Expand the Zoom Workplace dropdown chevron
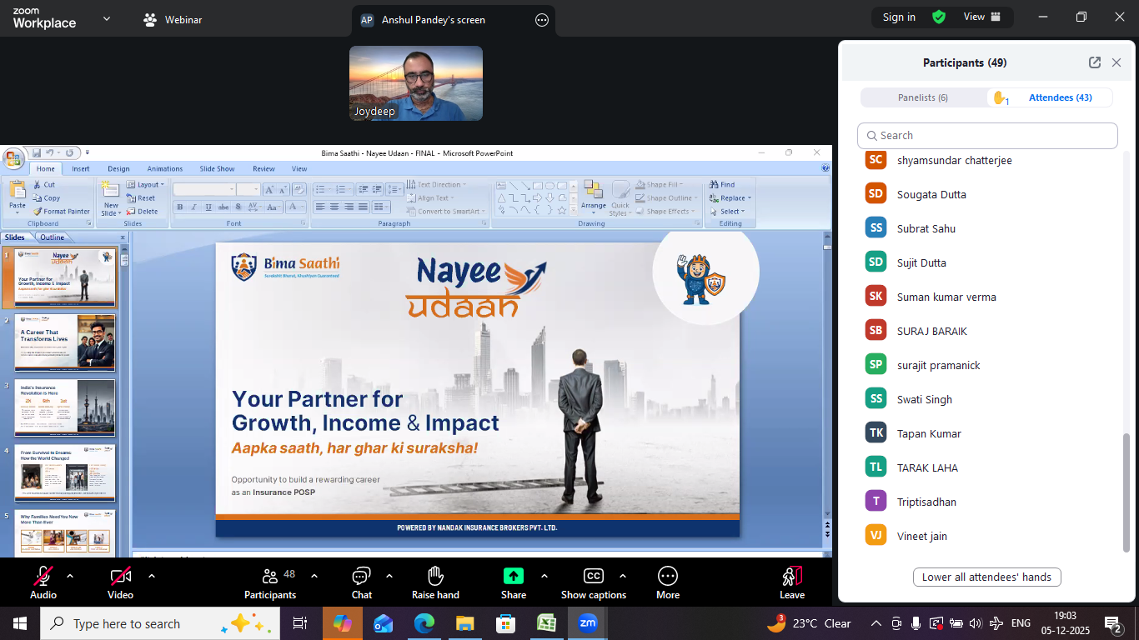 pos(107,18)
